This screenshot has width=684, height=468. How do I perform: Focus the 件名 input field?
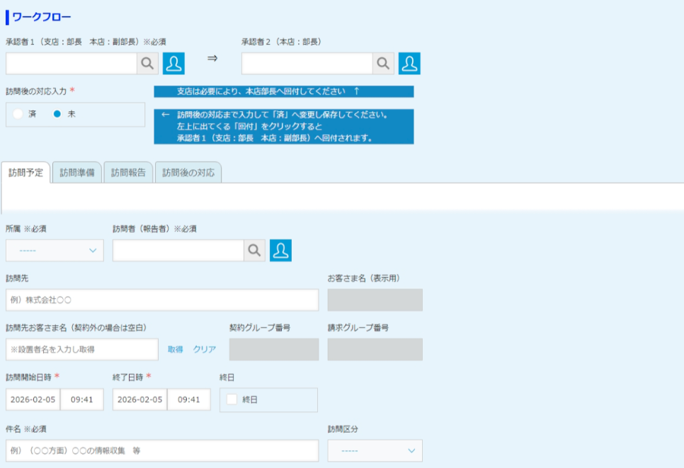(162, 451)
